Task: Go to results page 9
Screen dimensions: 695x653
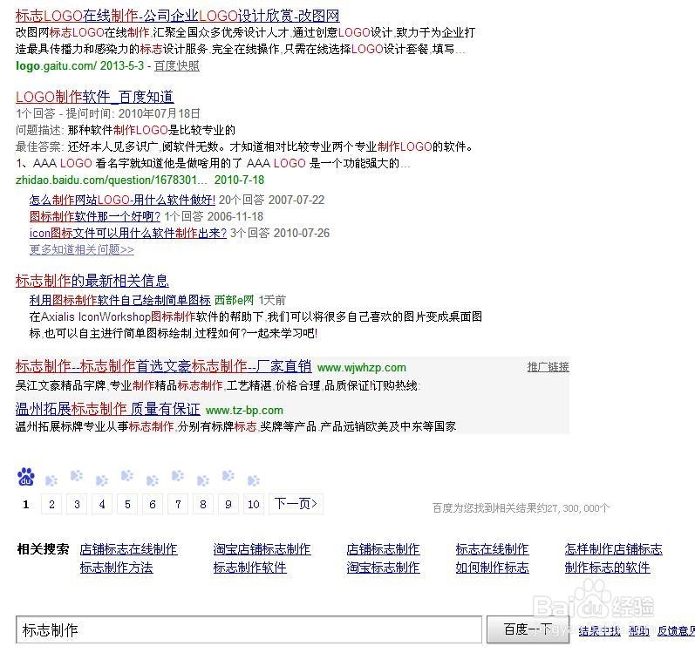Action: pyautogui.click(x=228, y=504)
